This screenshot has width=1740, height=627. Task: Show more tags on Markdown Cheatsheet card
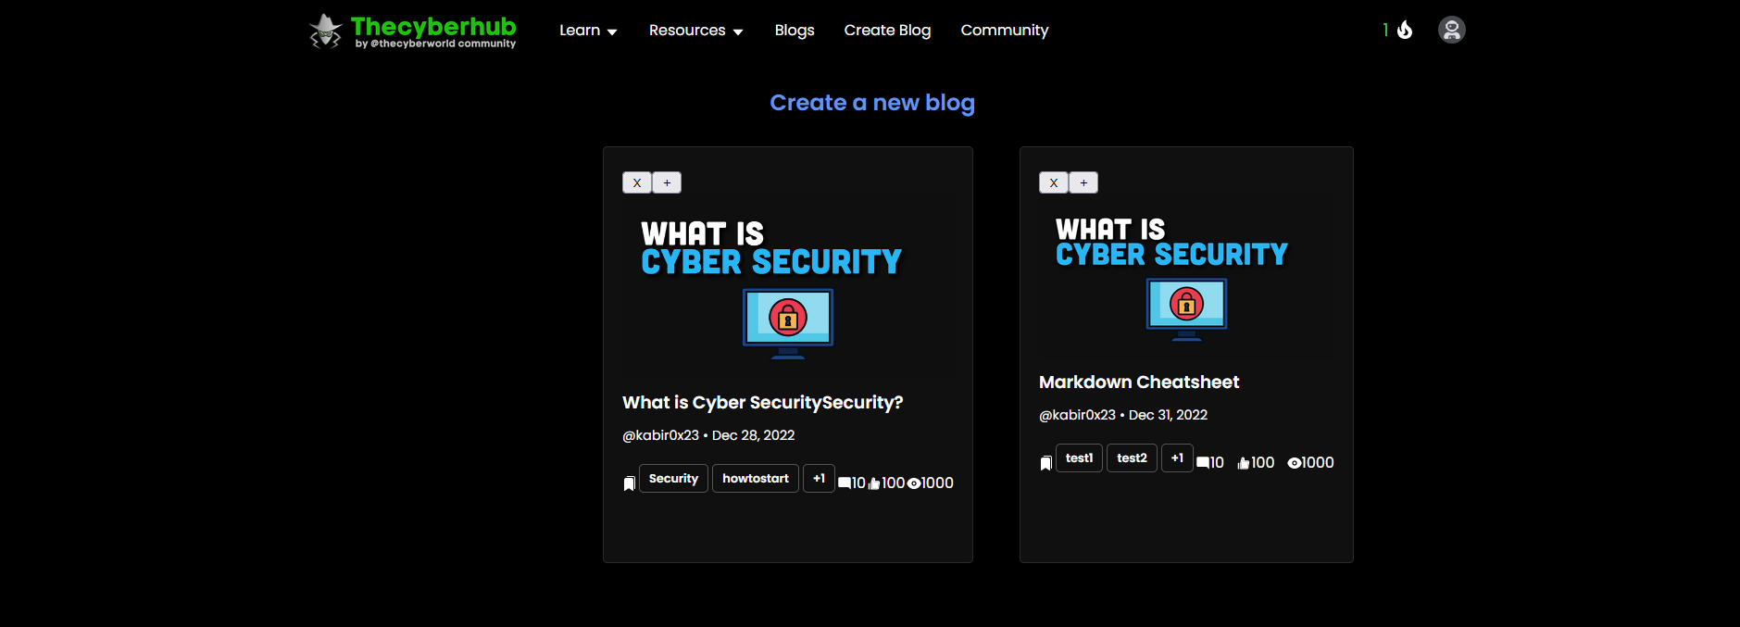[1177, 458]
